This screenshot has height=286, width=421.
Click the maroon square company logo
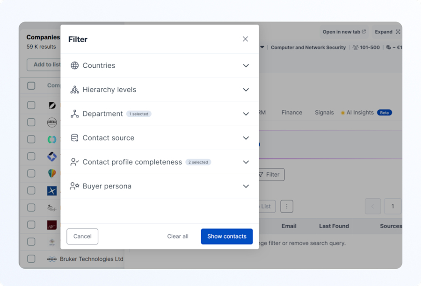pyautogui.click(x=52, y=225)
